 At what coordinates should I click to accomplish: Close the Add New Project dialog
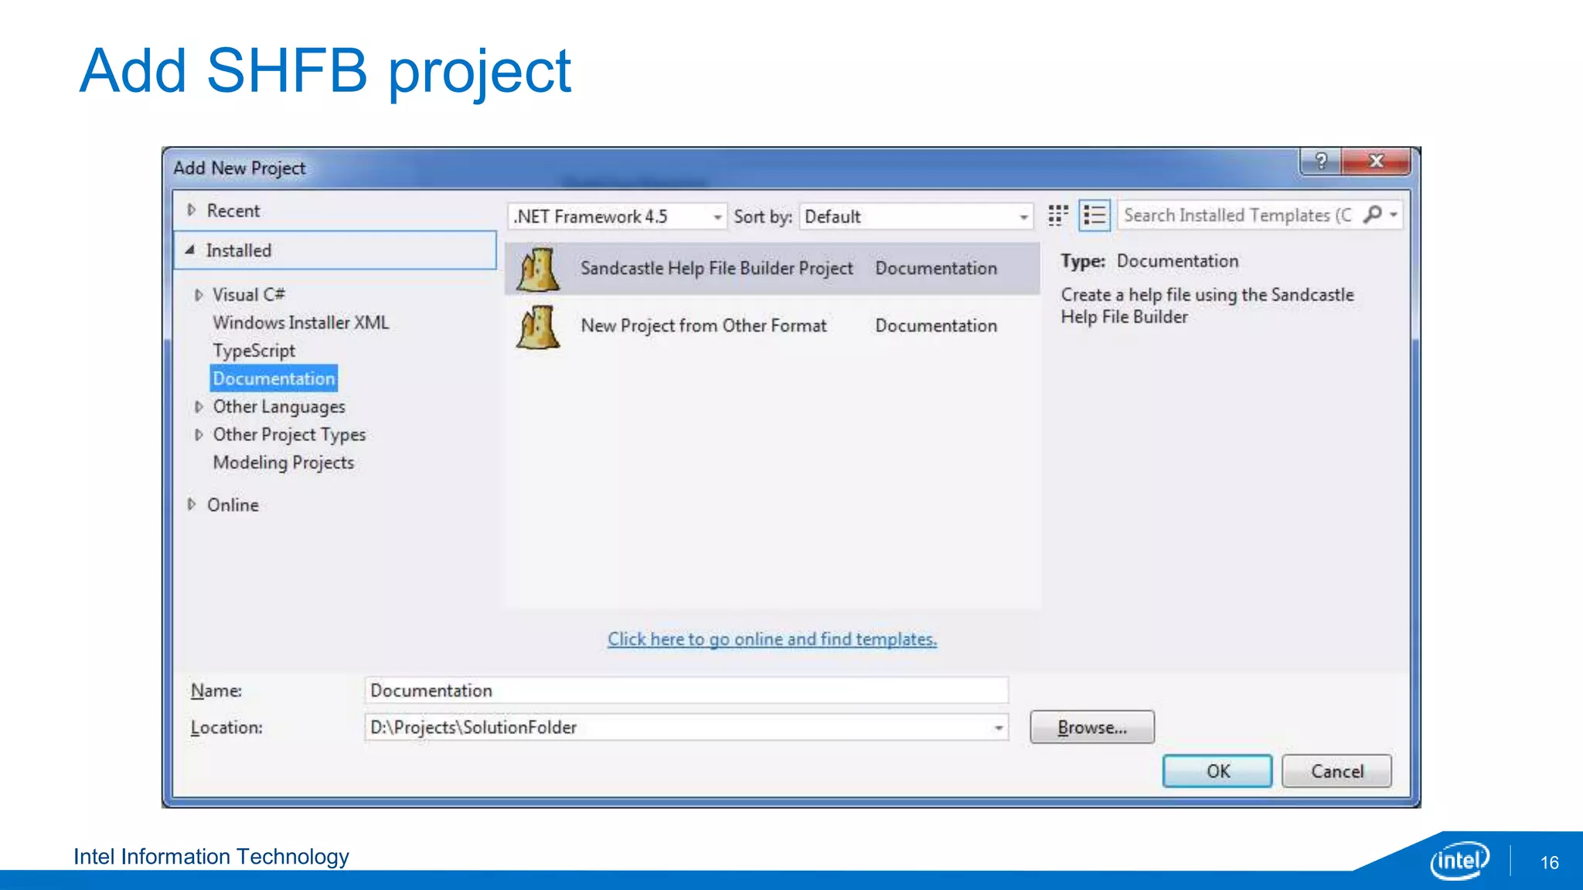click(1376, 161)
